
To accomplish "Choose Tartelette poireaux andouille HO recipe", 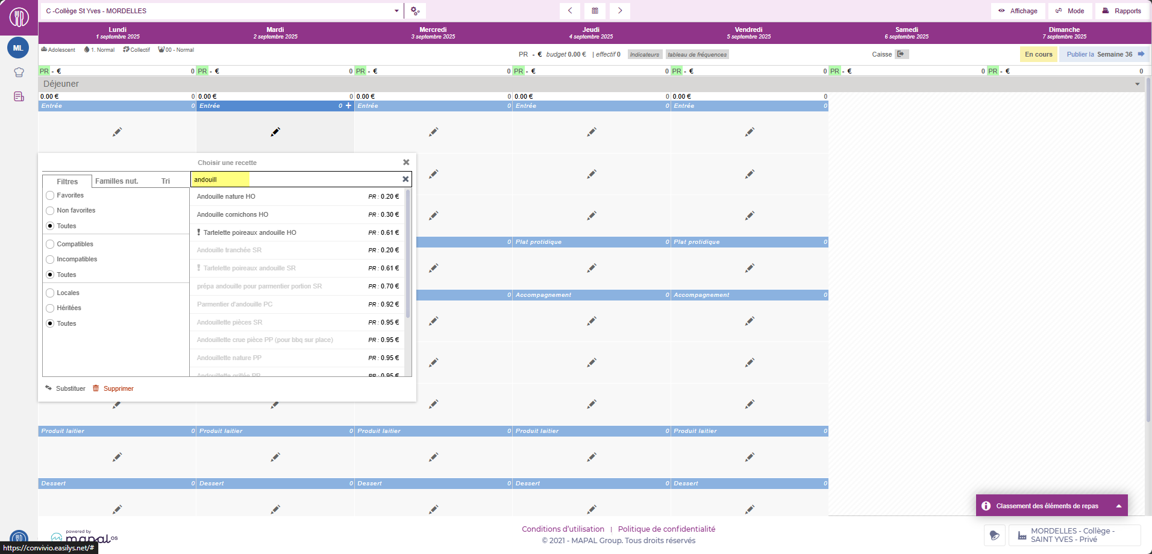I will coord(298,232).
